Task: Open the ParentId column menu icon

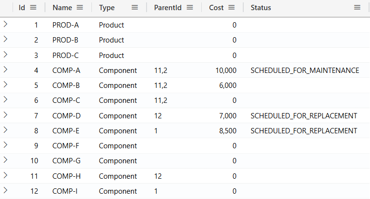Action: [x=190, y=8]
